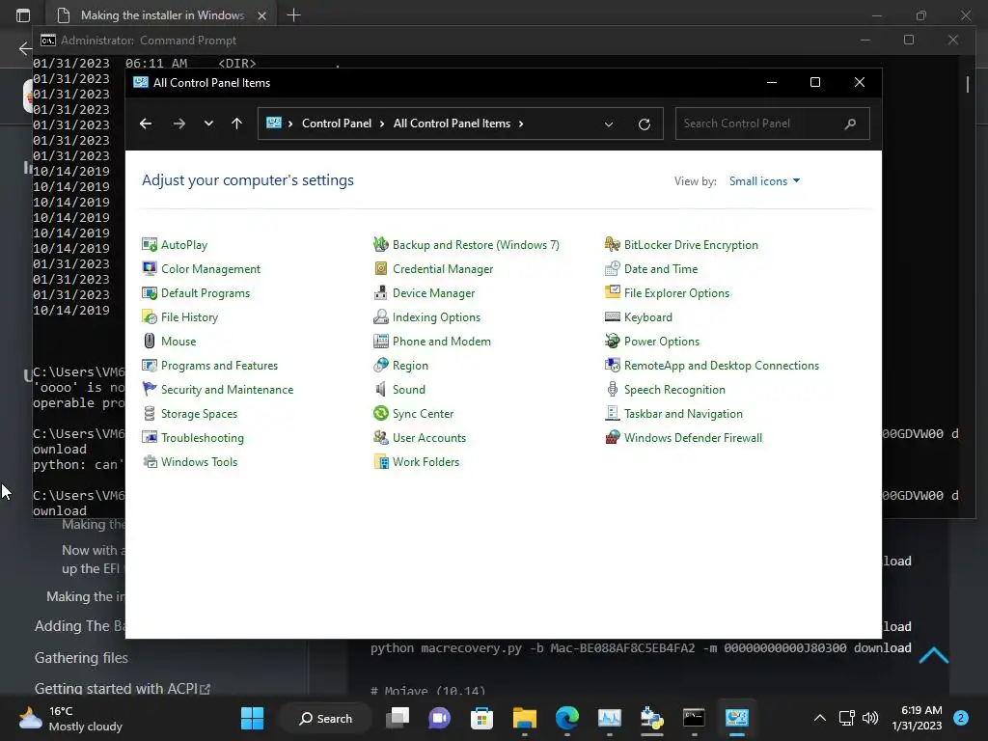Screen dimensions: 988x741
Task: Open the Indexing Options icon
Action: [x=380, y=316]
